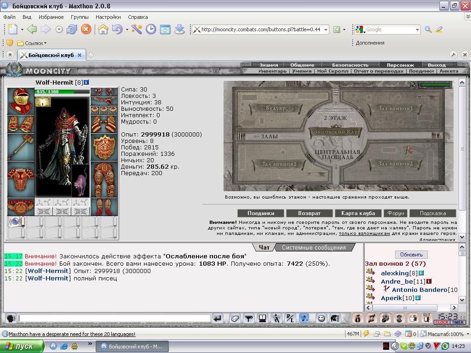
Task: Open the smiley emoticon picker in chat bar
Action: pyautogui.click(x=321, y=318)
